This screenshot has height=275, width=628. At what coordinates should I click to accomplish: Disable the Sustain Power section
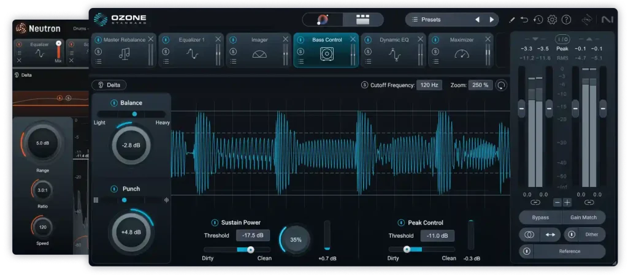215,222
